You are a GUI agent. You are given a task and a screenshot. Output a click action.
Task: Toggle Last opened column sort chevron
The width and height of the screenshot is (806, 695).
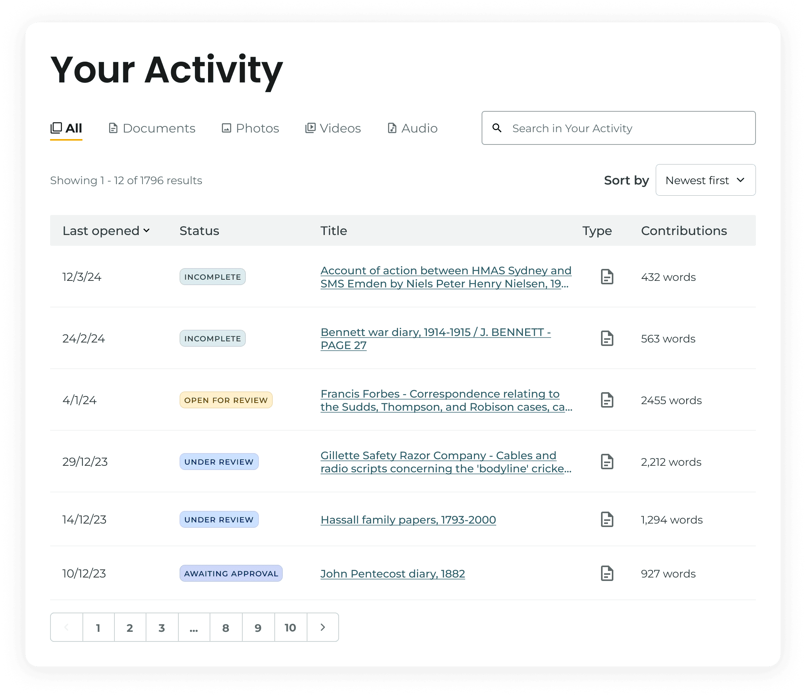click(x=147, y=231)
